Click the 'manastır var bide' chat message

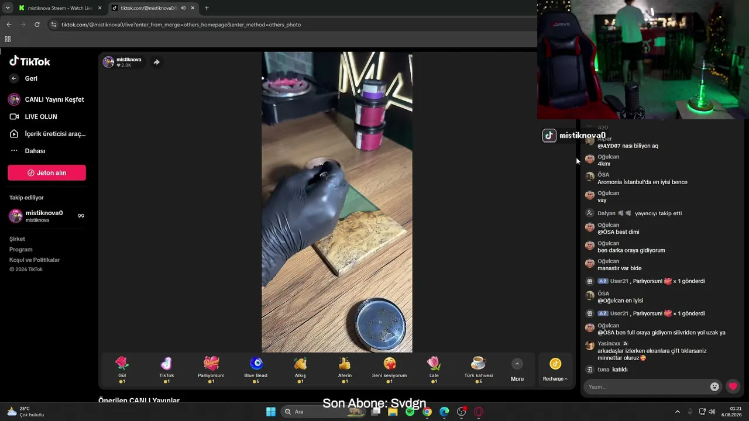pyautogui.click(x=620, y=268)
